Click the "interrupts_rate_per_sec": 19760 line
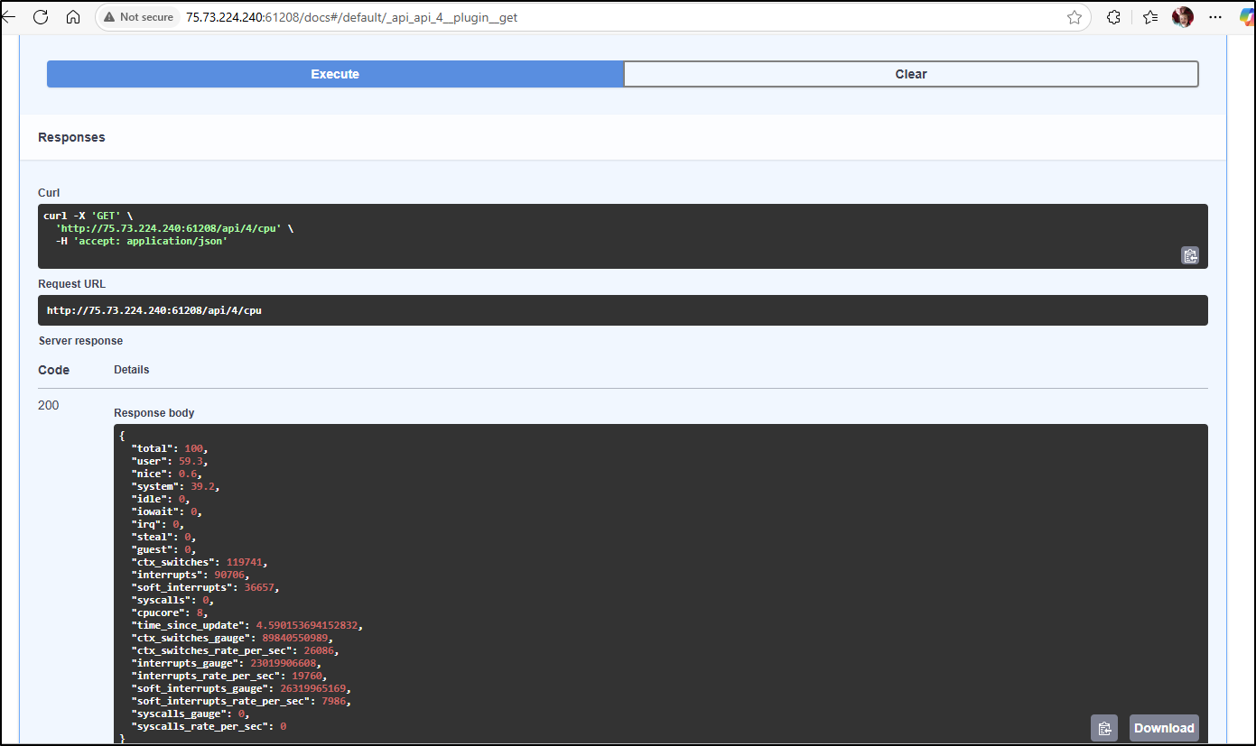The width and height of the screenshot is (1256, 746). tap(229, 676)
